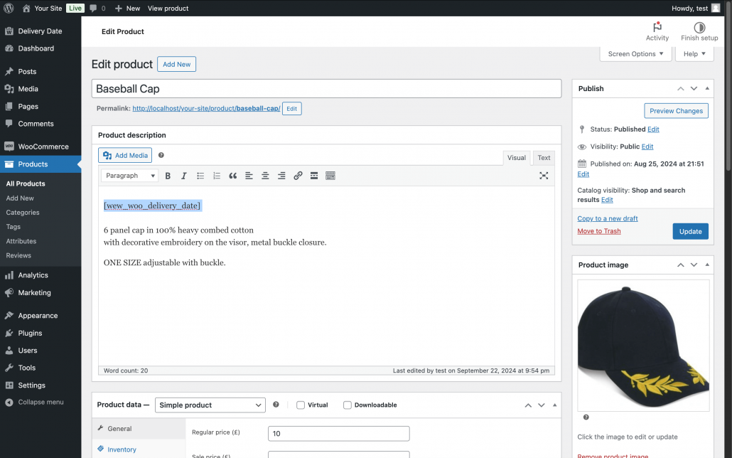Open the Activity panel icon
The width and height of the screenshot is (732, 458).
click(657, 31)
